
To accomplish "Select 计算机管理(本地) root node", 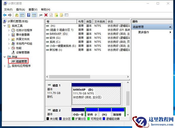I will coord(18,21).
